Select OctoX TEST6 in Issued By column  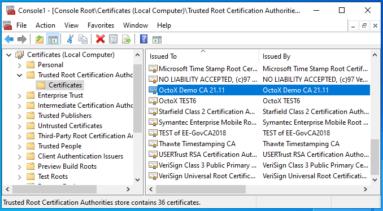point(281,101)
